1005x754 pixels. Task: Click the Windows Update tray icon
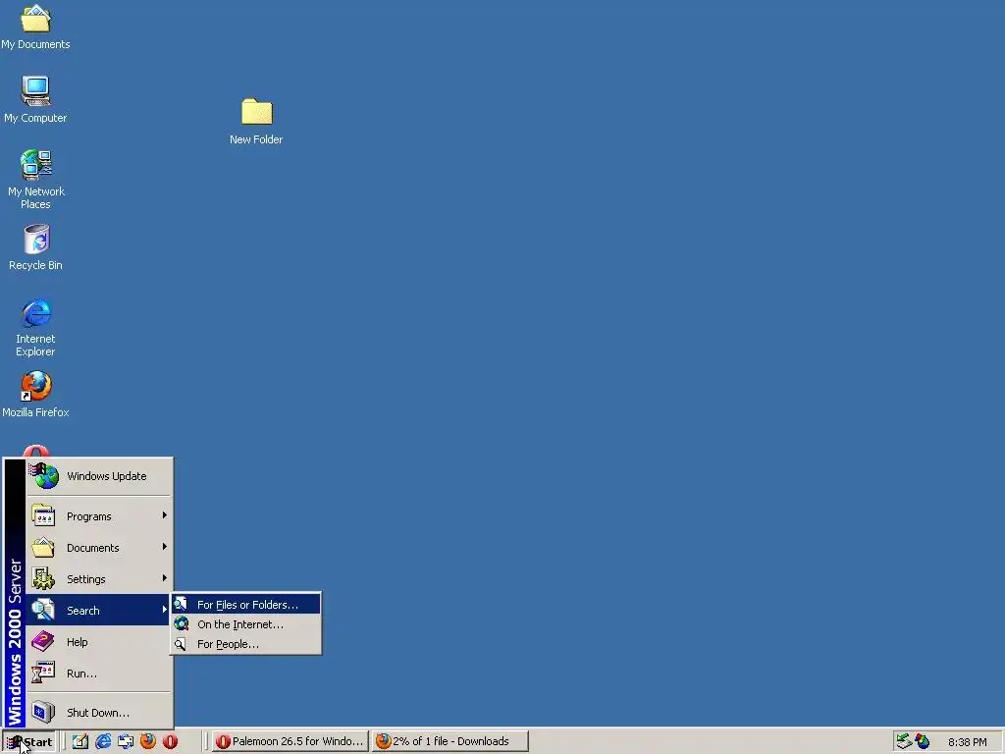(x=923, y=741)
